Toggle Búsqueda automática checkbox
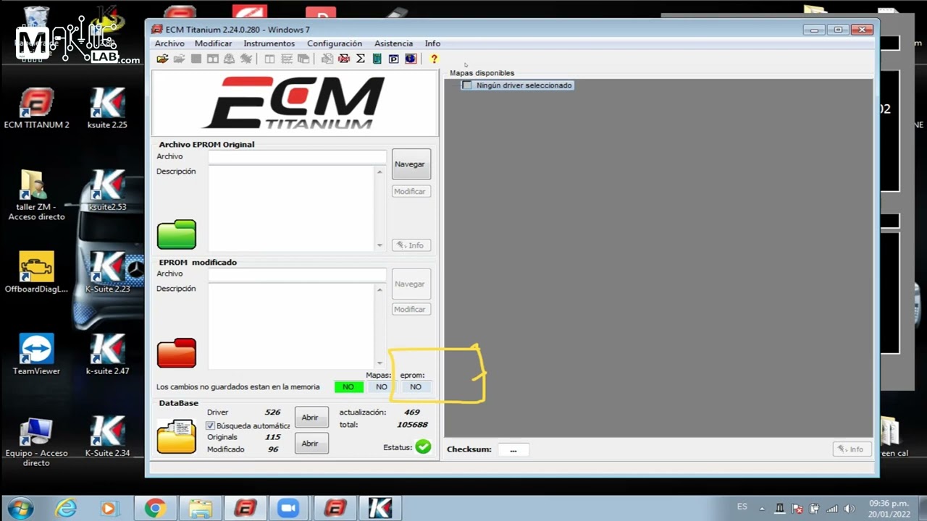Image resolution: width=927 pixels, height=521 pixels. click(x=211, y=425)
